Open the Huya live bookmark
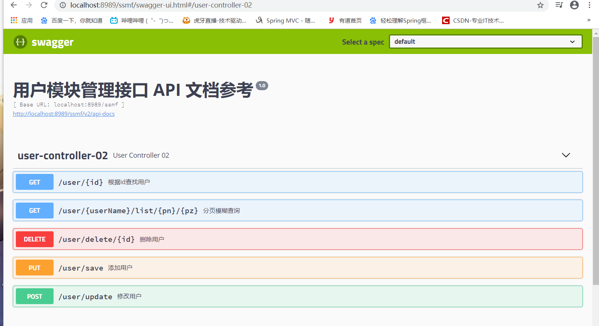This screenshot has width=599, height=326. [214, 20]
